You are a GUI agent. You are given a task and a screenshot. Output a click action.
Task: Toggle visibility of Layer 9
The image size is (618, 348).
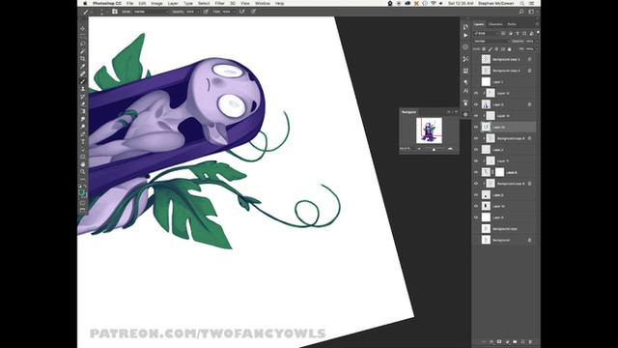click(x=476, y=217)
